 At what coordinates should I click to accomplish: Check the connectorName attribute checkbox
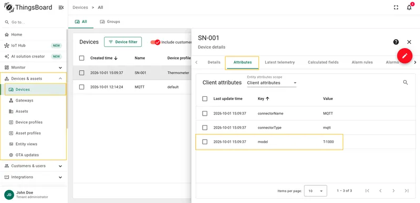[205, 114]
